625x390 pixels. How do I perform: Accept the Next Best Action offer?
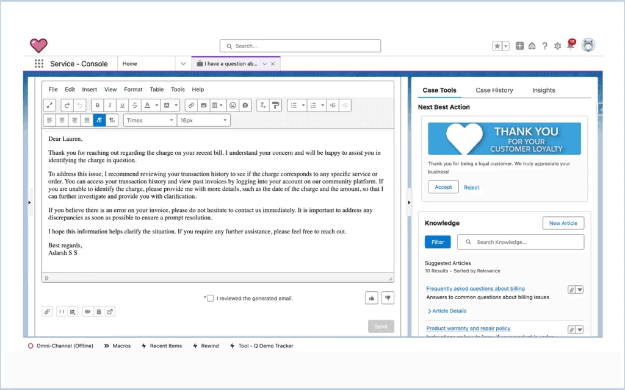pyautogui.click(x=443, y=187)
